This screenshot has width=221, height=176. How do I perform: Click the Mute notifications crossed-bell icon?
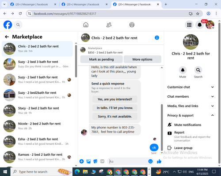[x=170, y=125]
